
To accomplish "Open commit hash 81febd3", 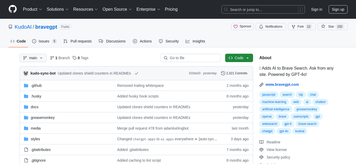I will pos(195,73).
